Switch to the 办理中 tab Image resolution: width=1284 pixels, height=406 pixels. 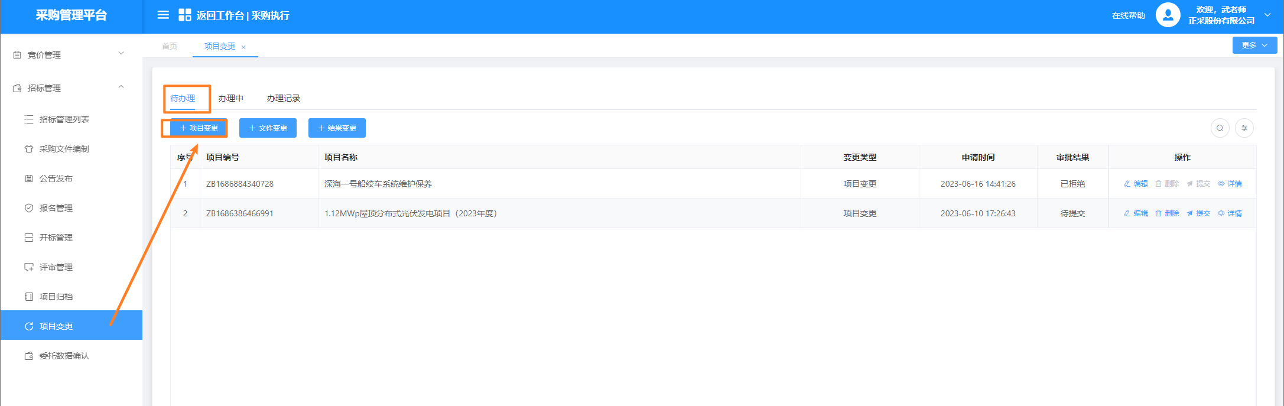tap(230, 98)
